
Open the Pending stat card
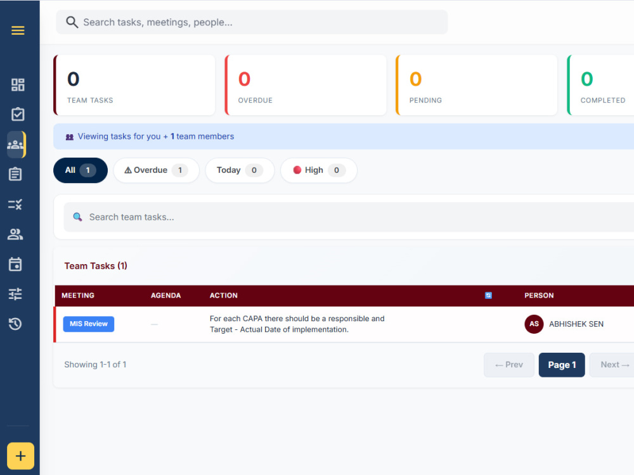(x=476, y=85)
